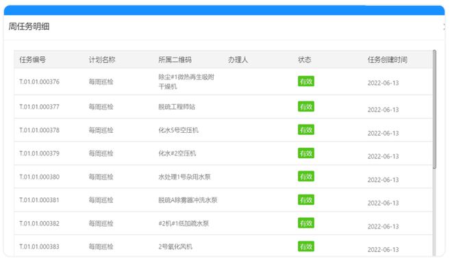Select task number T.01.01.000378
Viewport: 452px width, 263px height.
pyautogui.click(x=40, y=130)
